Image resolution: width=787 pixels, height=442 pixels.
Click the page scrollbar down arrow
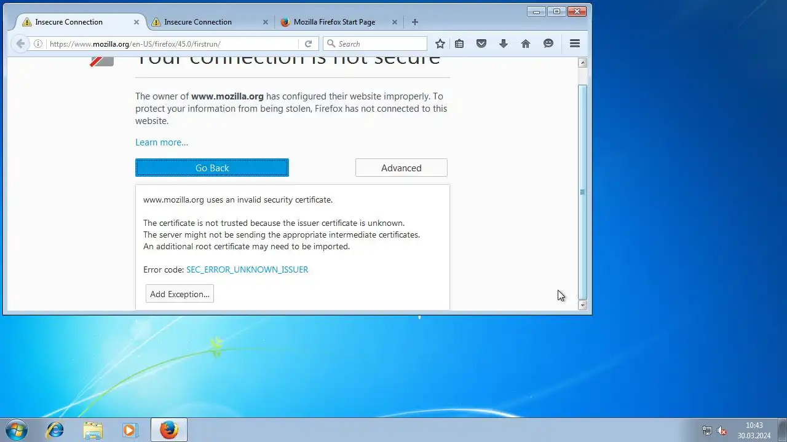point(583,305)
